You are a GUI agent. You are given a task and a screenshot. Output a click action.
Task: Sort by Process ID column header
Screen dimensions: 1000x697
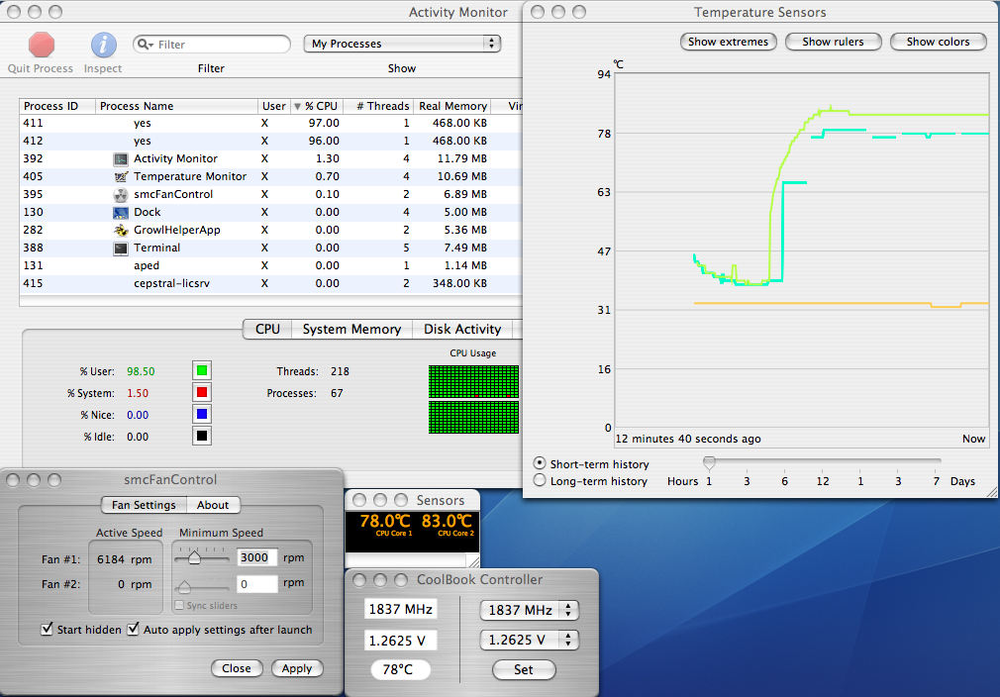(57, 106)
